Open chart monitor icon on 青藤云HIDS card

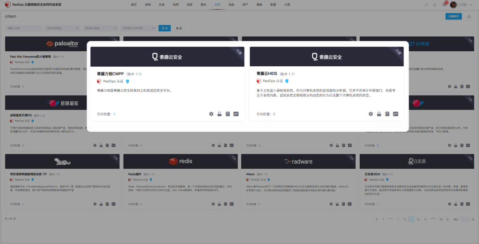(x=396, y=114)
